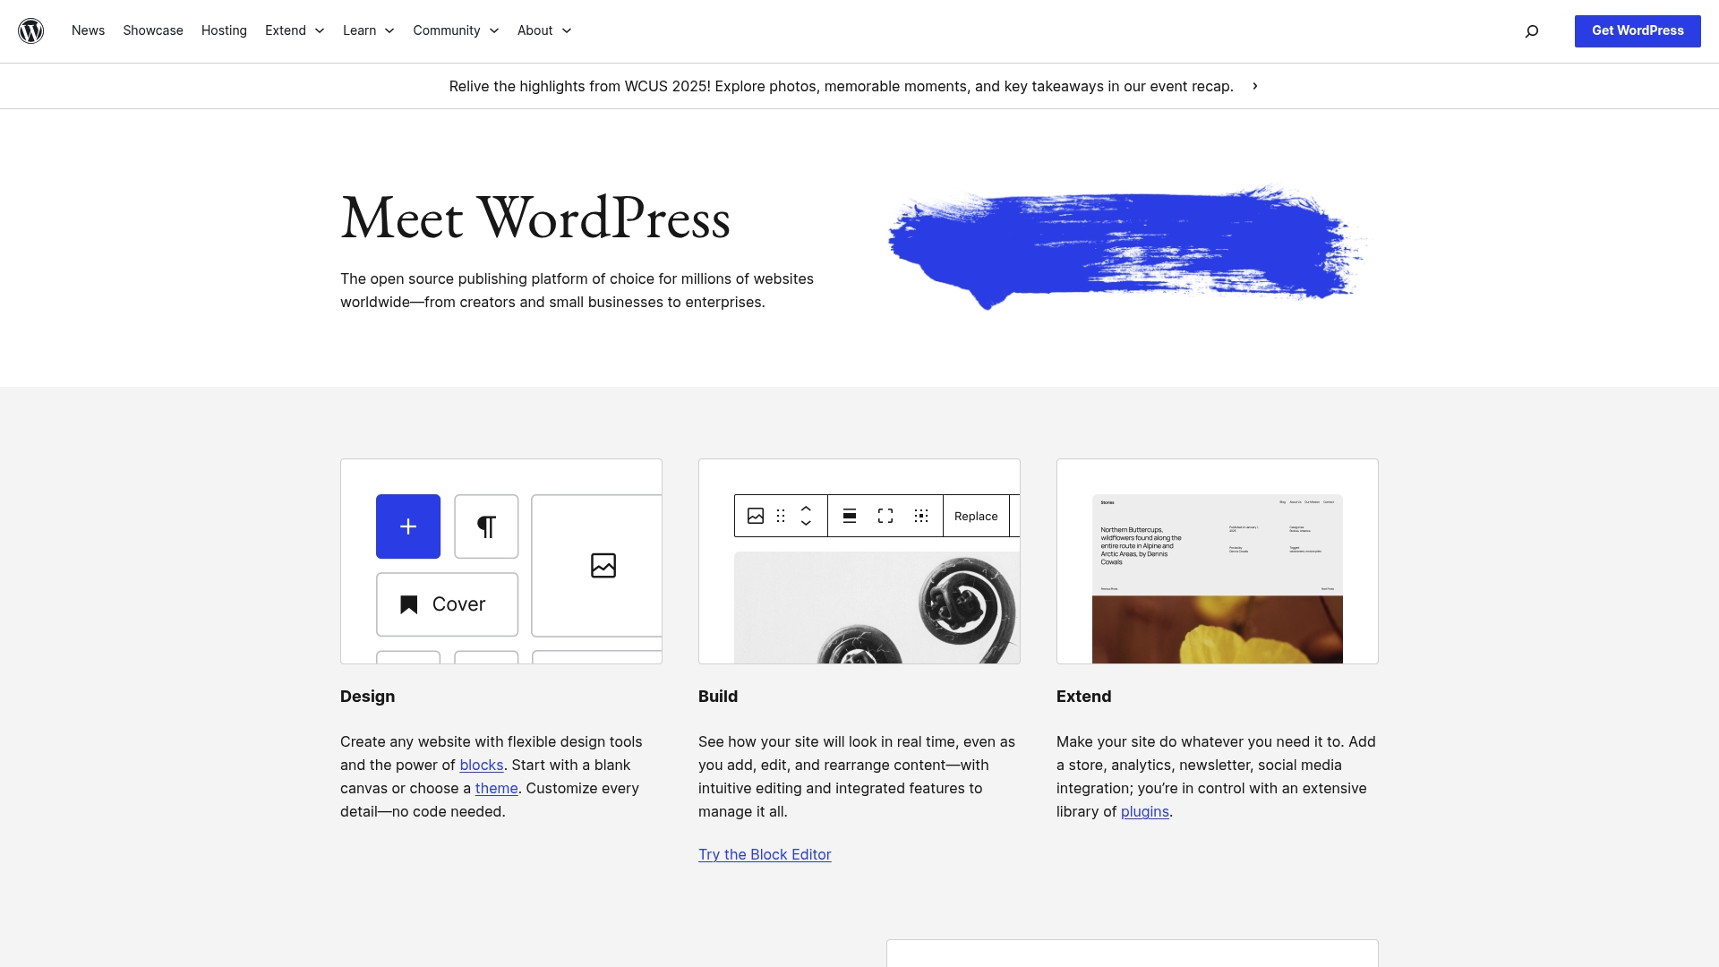The width and height of the screenshot is (1719, 967).
Task: Select the Image block icon in Design card
Action: 603,565
